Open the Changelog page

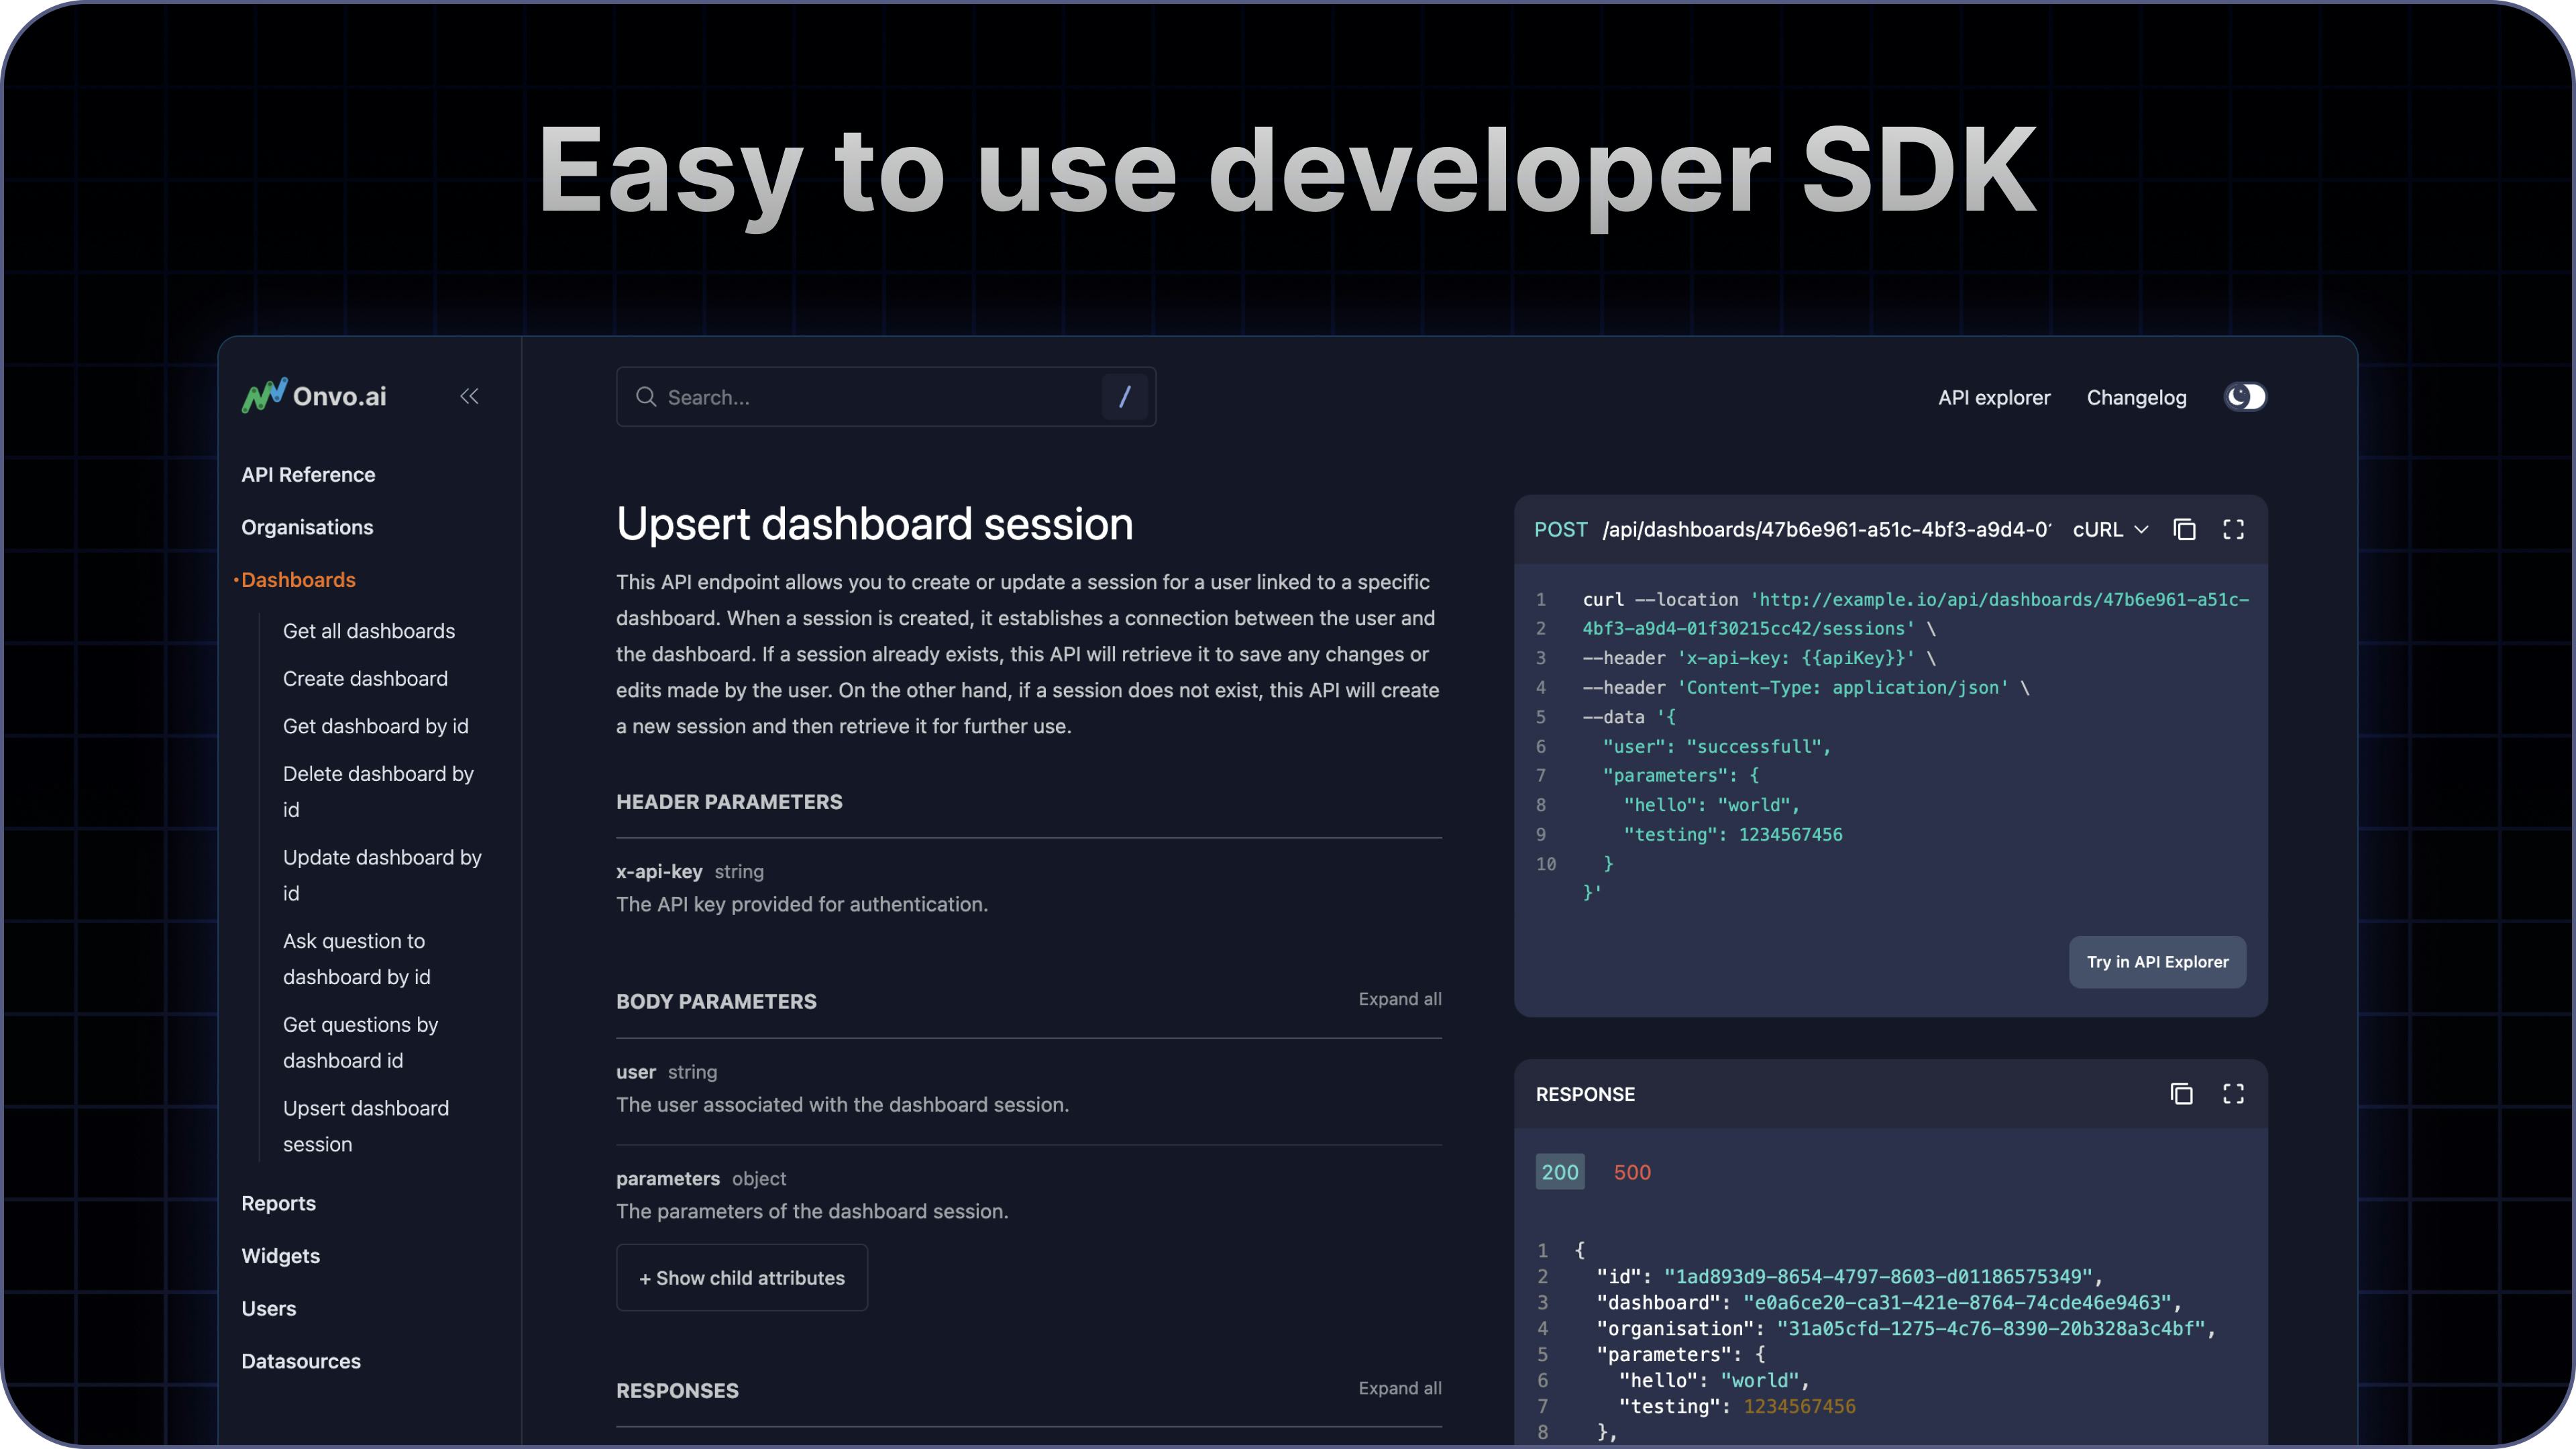tap(2137, 397)
